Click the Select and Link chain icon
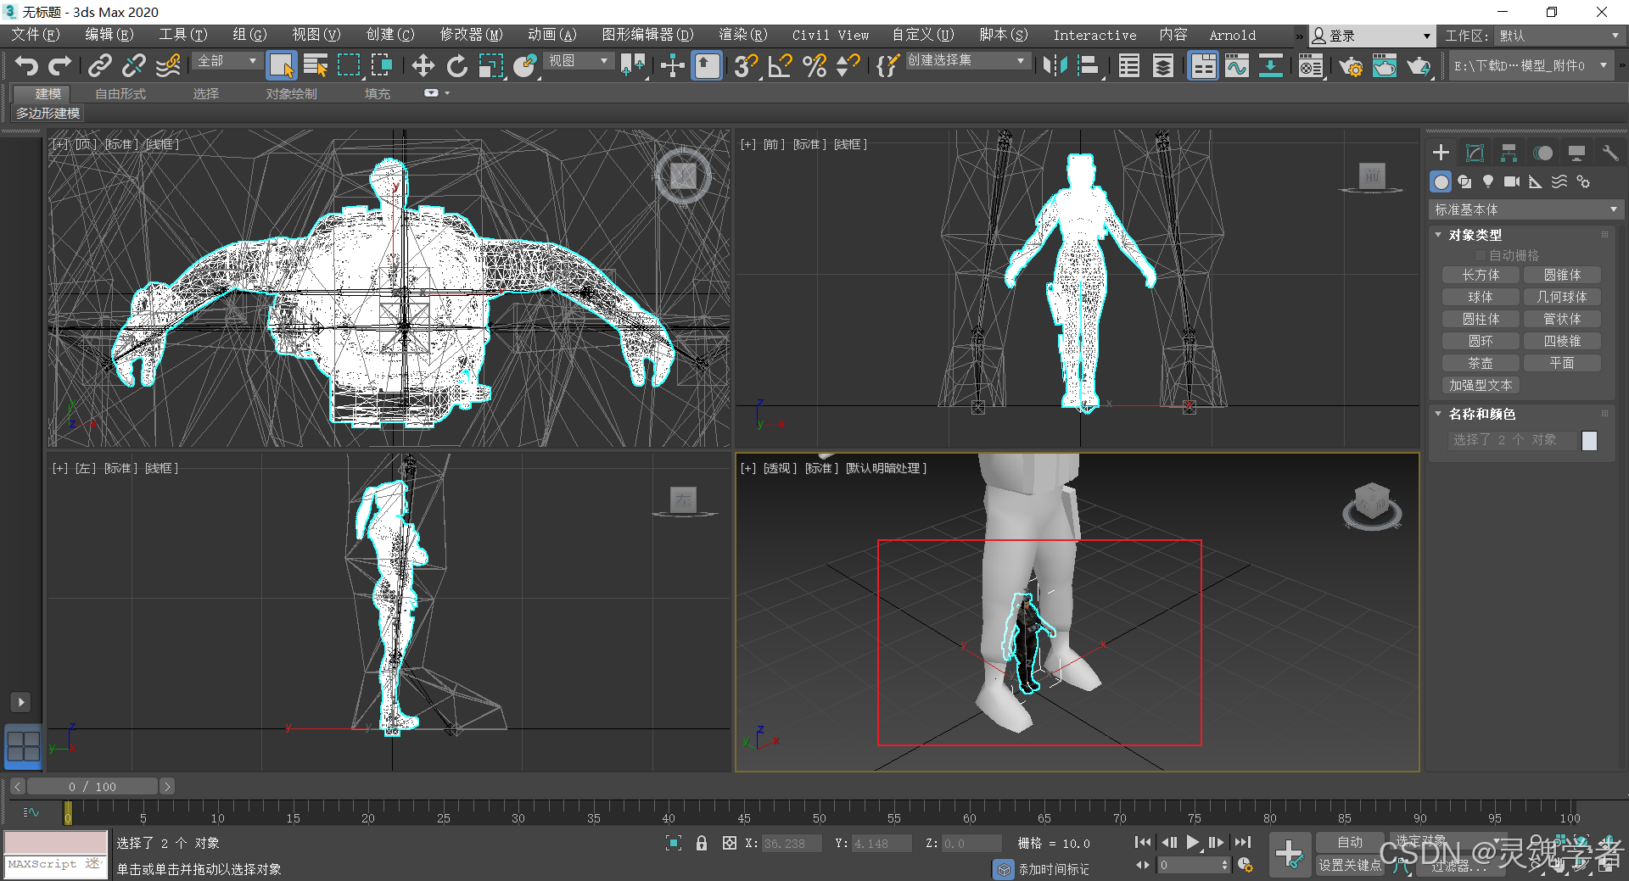The height and width of the screenshot is (881, 1629). click(100, 65)
